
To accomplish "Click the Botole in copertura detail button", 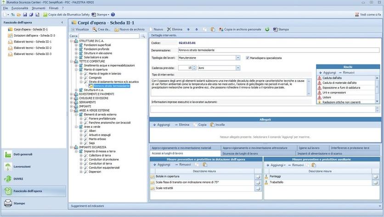I will pos(258,177).
